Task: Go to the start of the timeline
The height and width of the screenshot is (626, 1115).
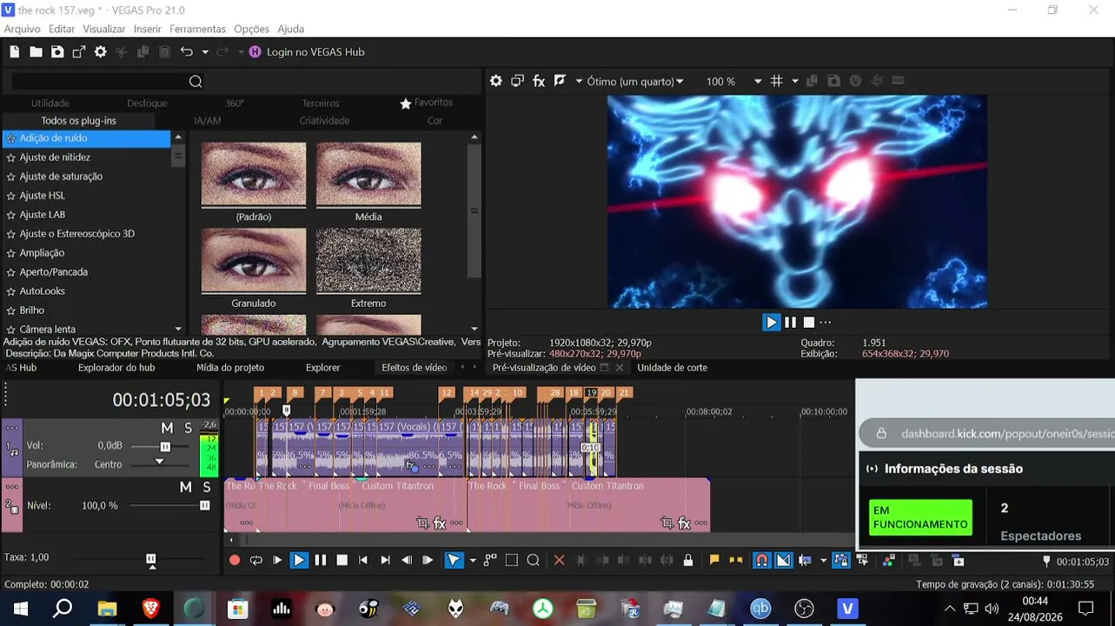Action: coord(363,561)
